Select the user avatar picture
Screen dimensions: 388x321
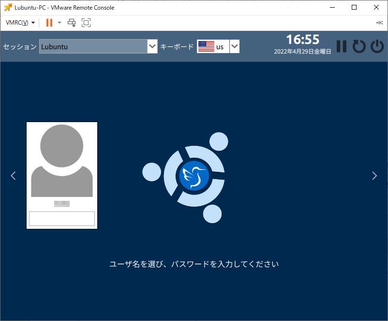pyautogui.click(x=62, y=160)
